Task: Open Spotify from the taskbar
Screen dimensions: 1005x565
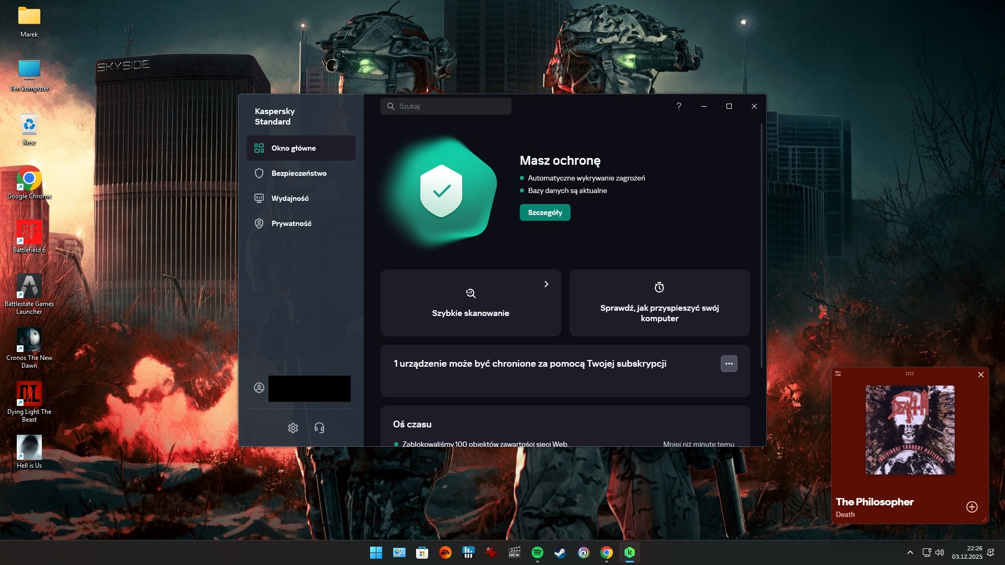Action: (x=537, y=552)
